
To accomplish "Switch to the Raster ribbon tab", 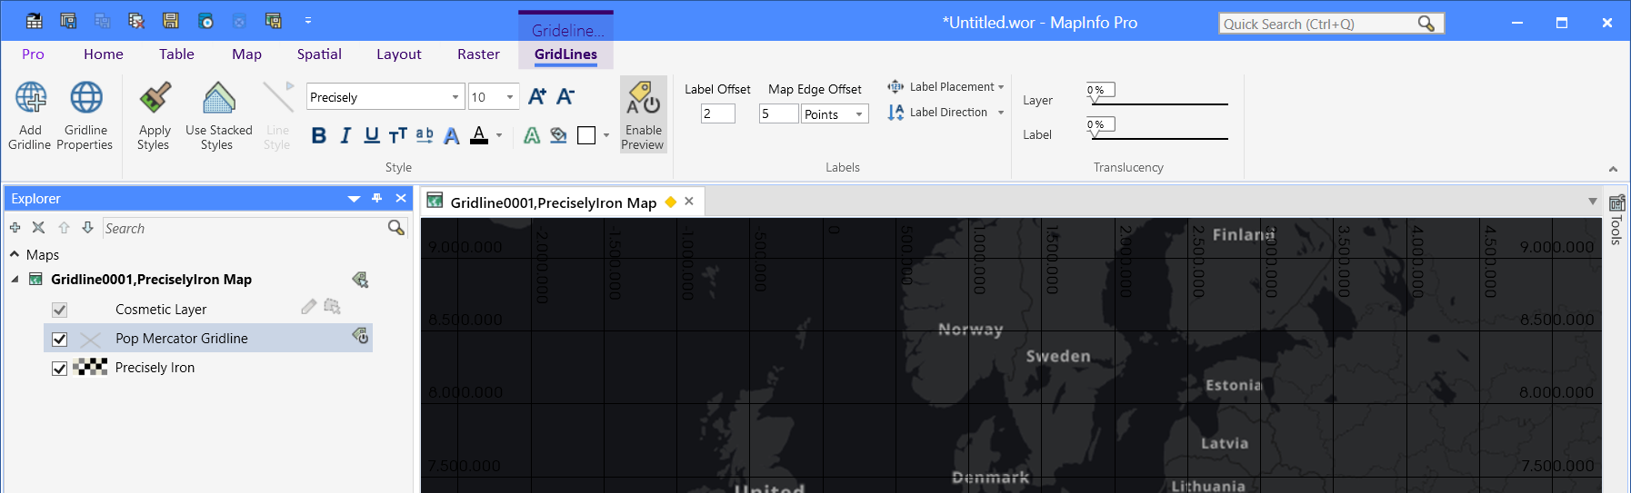I will (x=478, y=54).
